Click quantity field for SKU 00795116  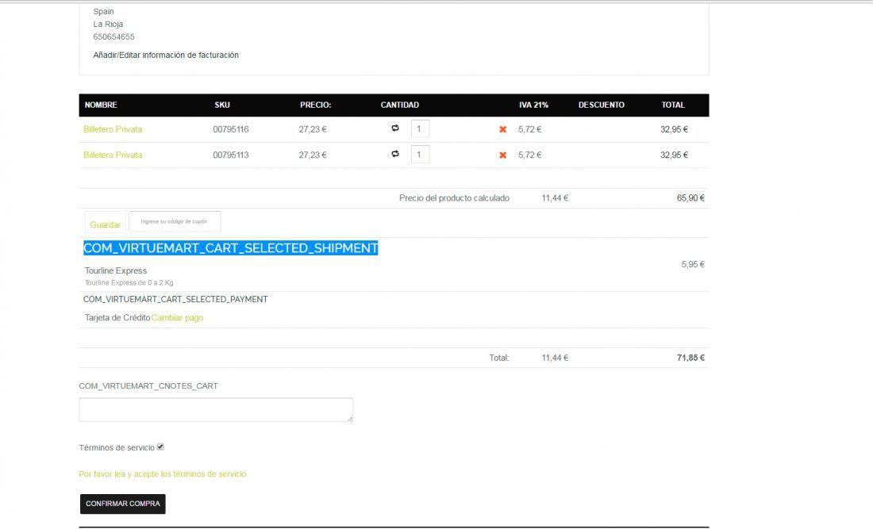coord(420,128)
